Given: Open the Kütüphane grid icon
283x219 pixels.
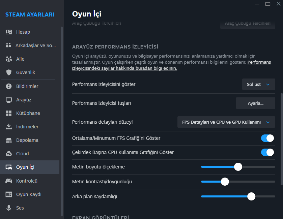Looking at the screenshot, I should coord(9,113).
